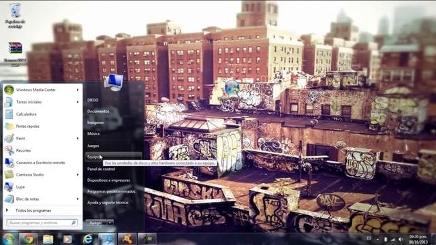This screenshot has height=245, width=436.
Task: Open the Lupa magnifier
Action: (x=42, y=187)
